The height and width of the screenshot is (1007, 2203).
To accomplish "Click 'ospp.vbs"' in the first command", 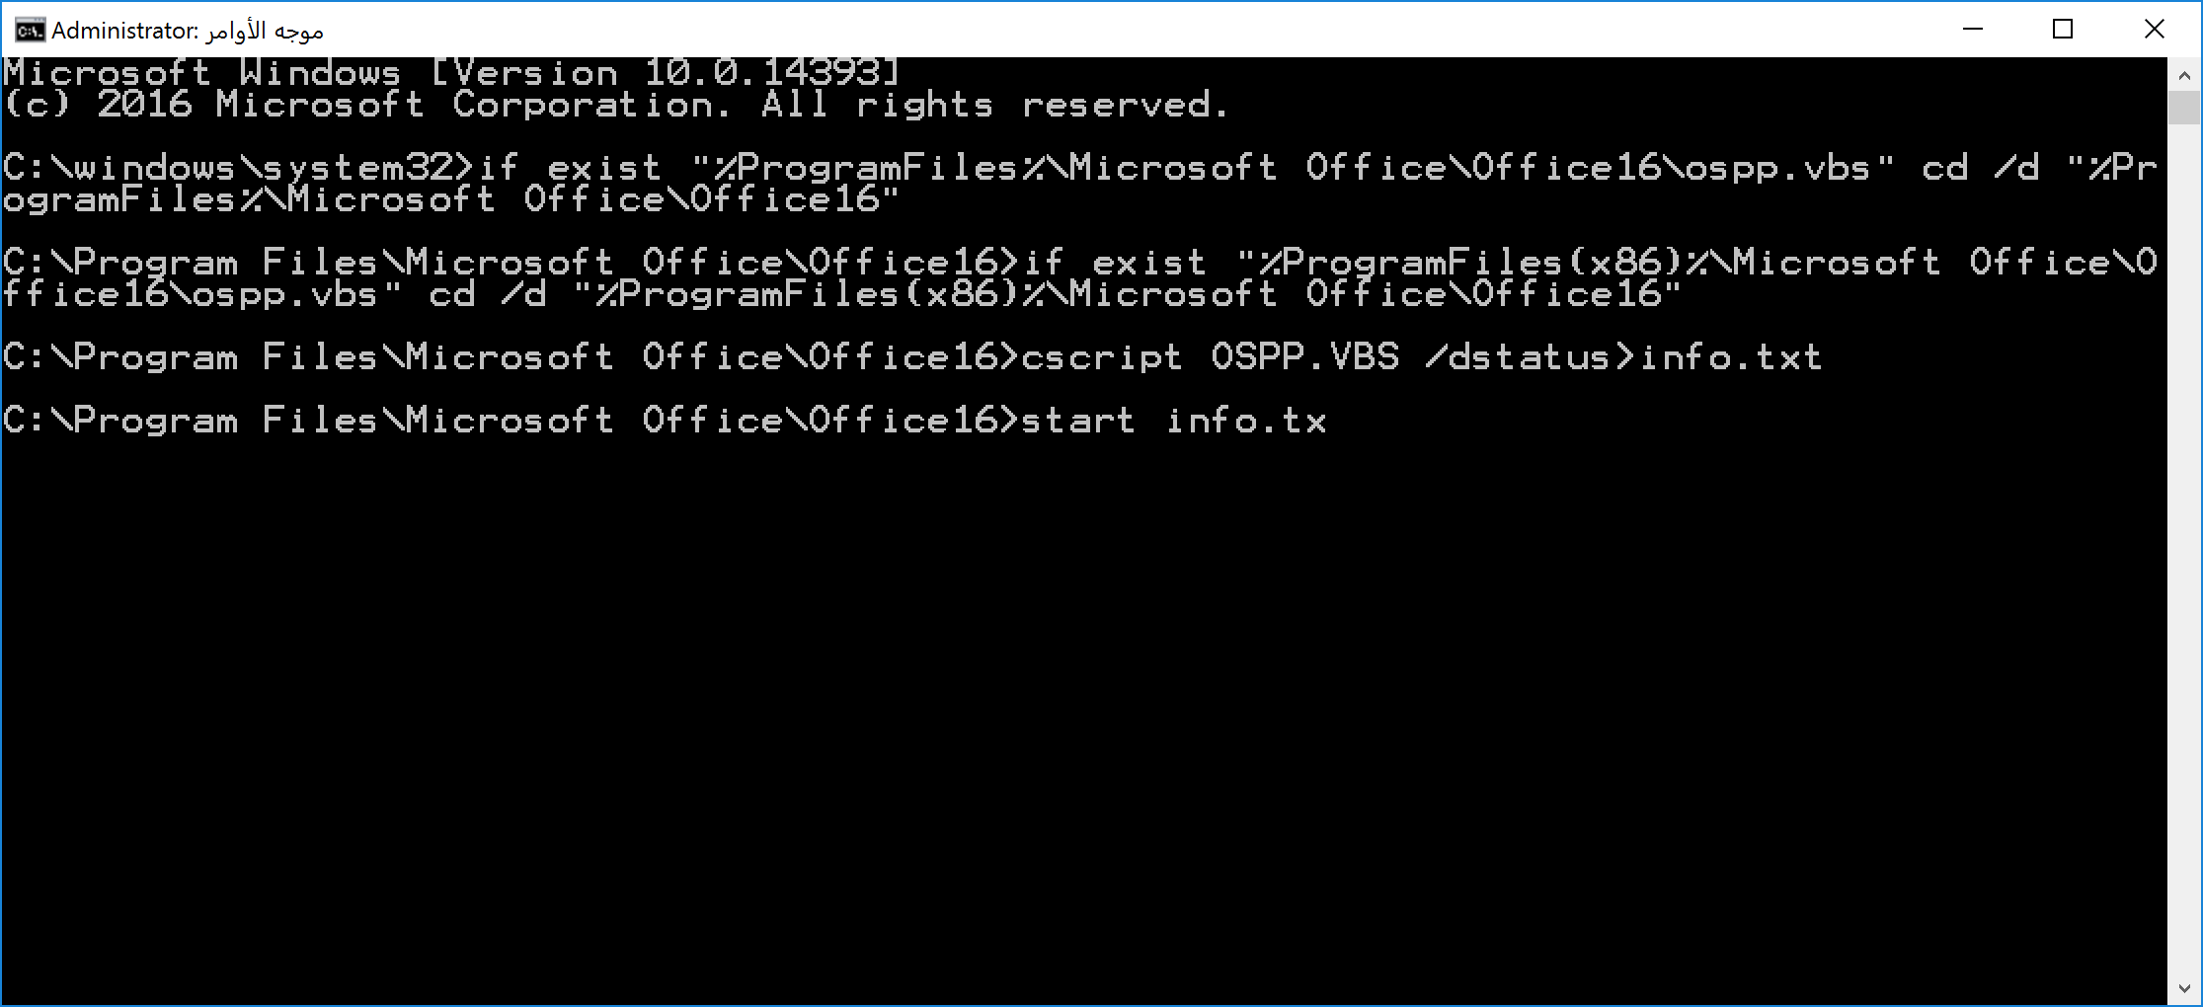I will point(1789,167).
